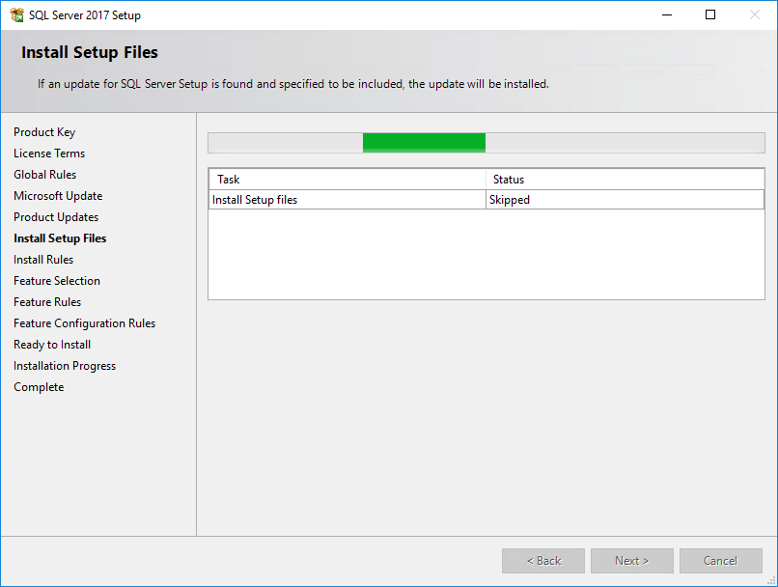This screenshot has height=587, width=778.
Task: Go to Feature Selection step
Action: click(x=57, y=281)
